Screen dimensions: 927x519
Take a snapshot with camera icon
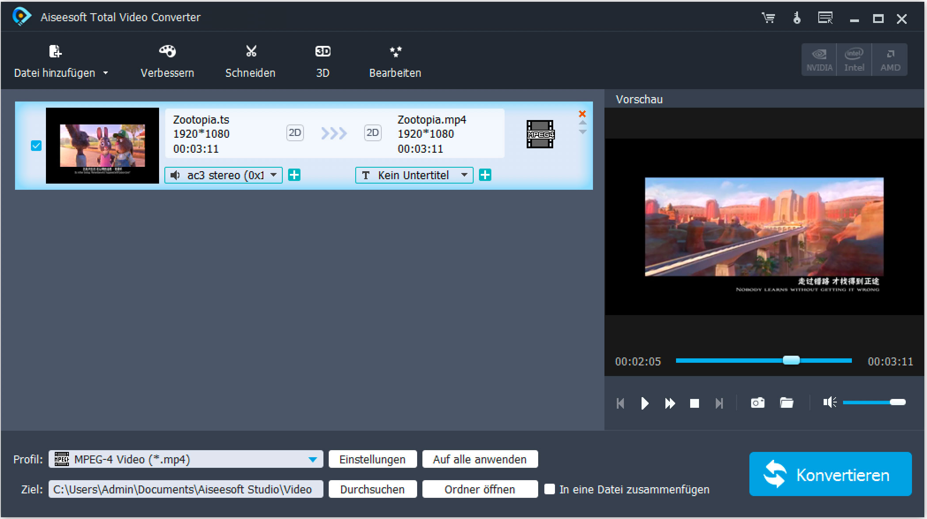click(758, 402)
